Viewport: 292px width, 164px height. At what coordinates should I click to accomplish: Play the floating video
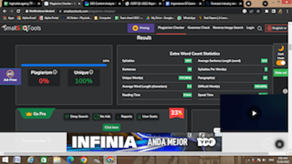(x=254, y=113)
